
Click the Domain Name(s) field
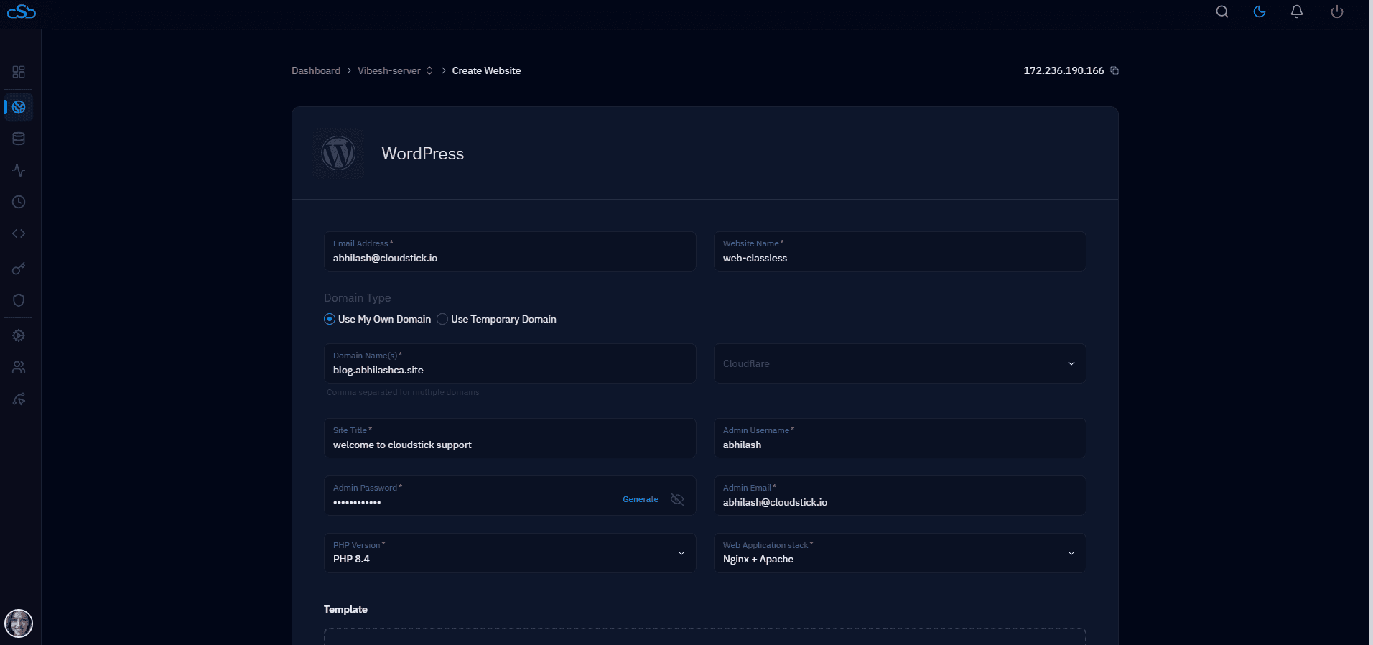[x=510, y=363]
